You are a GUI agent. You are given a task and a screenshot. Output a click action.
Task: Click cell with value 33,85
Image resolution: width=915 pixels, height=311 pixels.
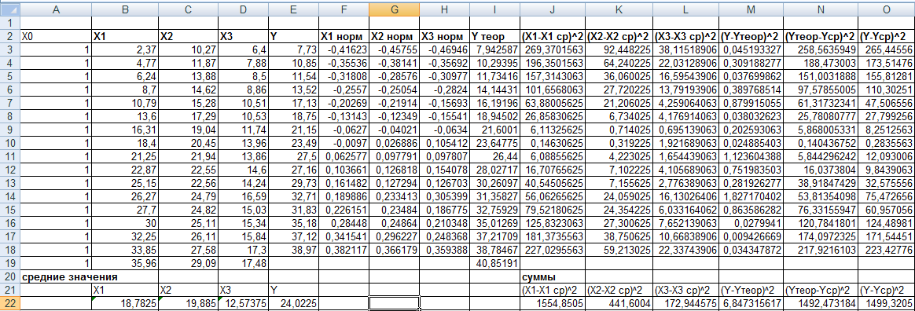pos(125,250)
